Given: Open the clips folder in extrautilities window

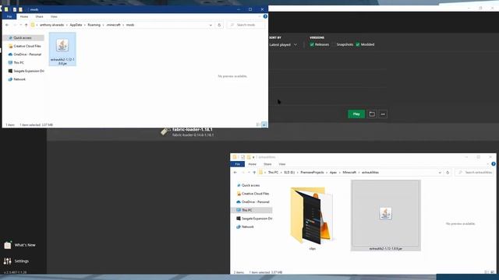Looking at the screenshot, I should (x=312, y=219).
